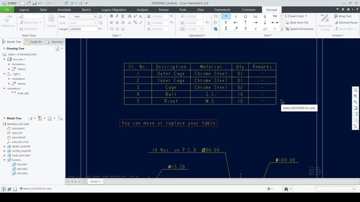The height and width of the screenshot is (202, 360).
Task: Align text left icon
Action: (111, 22)
